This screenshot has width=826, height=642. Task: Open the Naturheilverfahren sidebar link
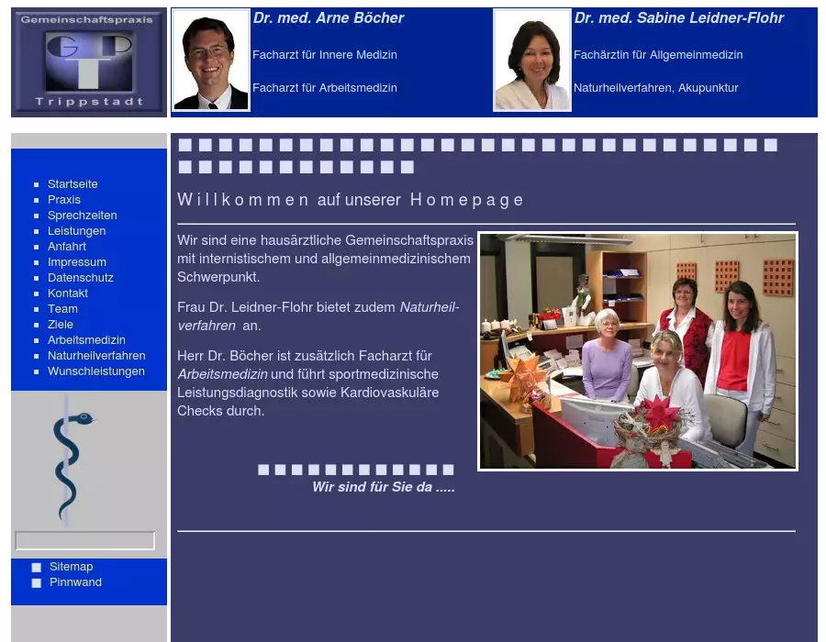point(96,356)
